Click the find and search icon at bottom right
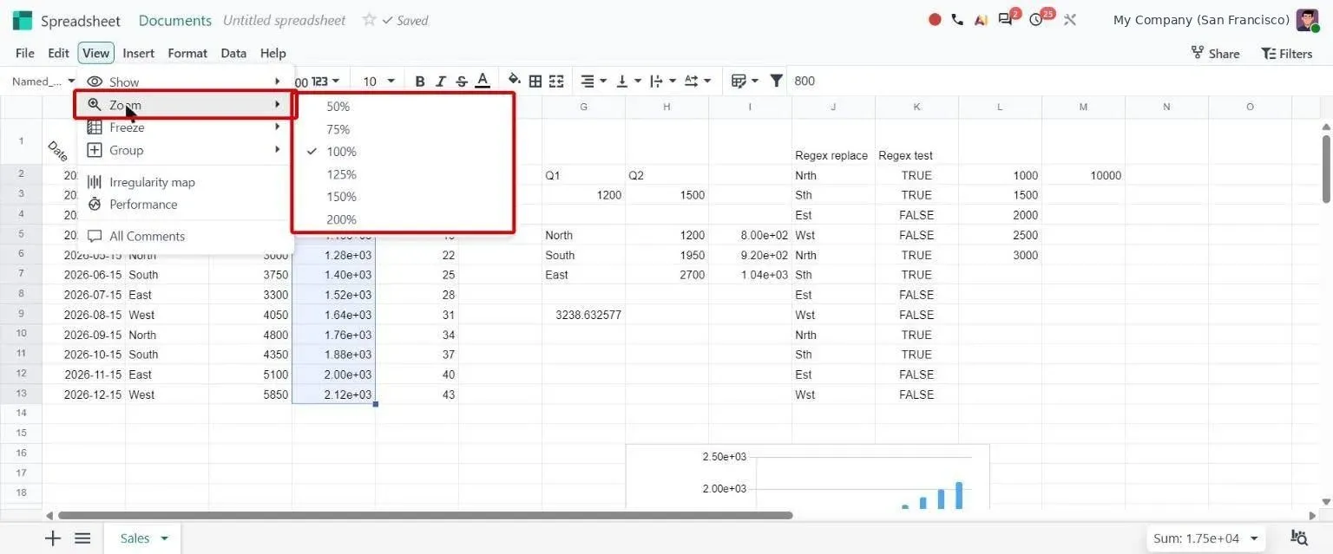This screenshot has height=554, width=1333. pyautogui.click(x=1299, y=538)
